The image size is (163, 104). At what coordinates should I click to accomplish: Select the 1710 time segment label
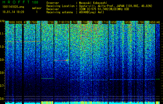tap(105, 22)
